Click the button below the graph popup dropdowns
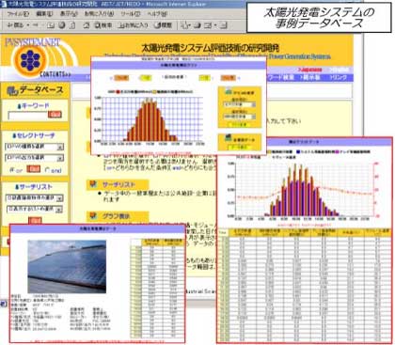Image resolution: width=395 pixels, height=345 pixels. click(x=240, y=124)
